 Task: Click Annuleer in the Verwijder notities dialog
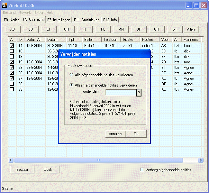click(x=115, y=134)
